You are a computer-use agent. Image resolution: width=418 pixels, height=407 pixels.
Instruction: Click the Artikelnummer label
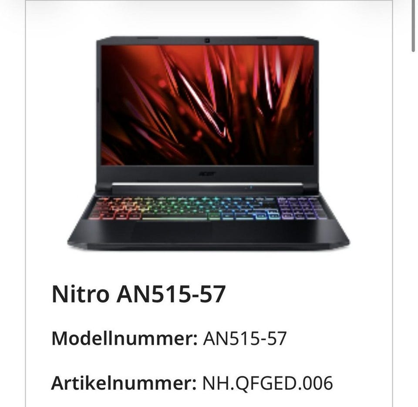click(x=124, y=383)
